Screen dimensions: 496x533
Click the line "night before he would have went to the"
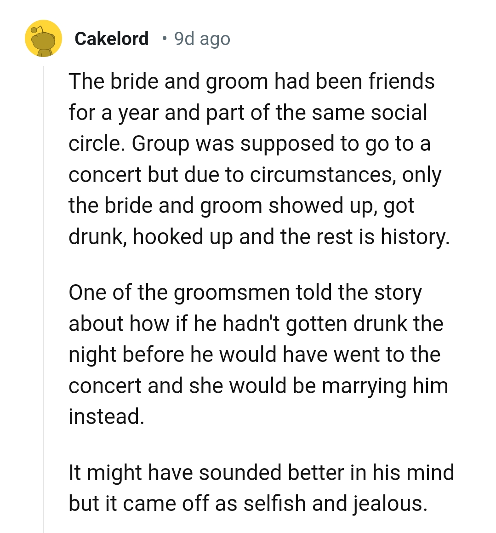pos(254,355)
